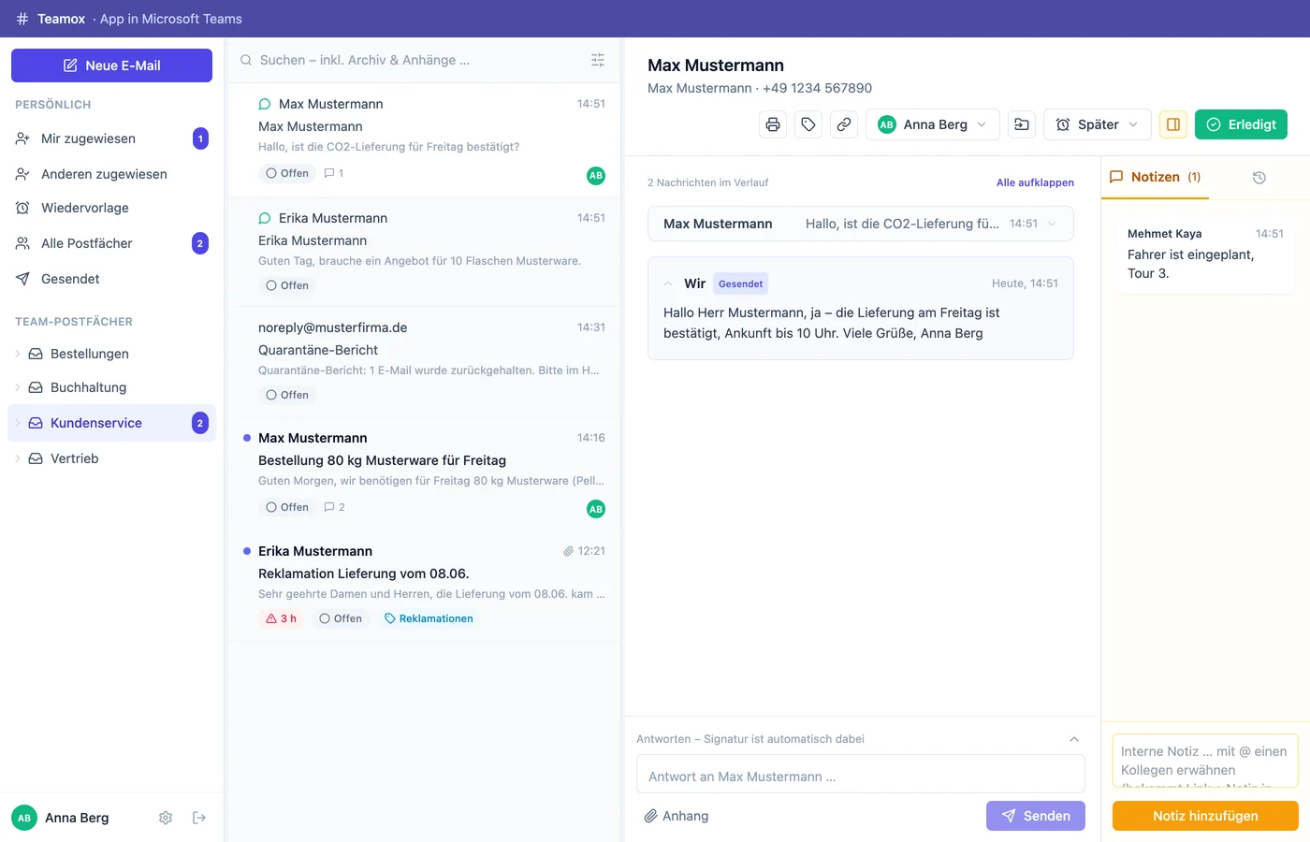Open Alle Postfächer
Image resolution: width=1310 pixels, height=842 pixels.
(111, 243)
